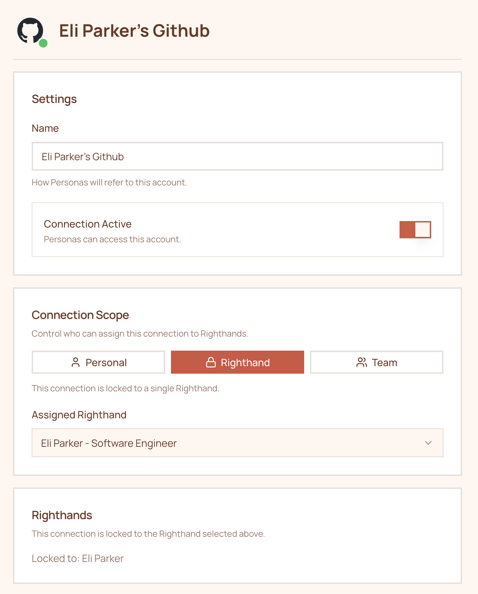Viewport: 478px width, 594px height.
Task: Toggle Personas access for this account
Action: click(415, 229)
